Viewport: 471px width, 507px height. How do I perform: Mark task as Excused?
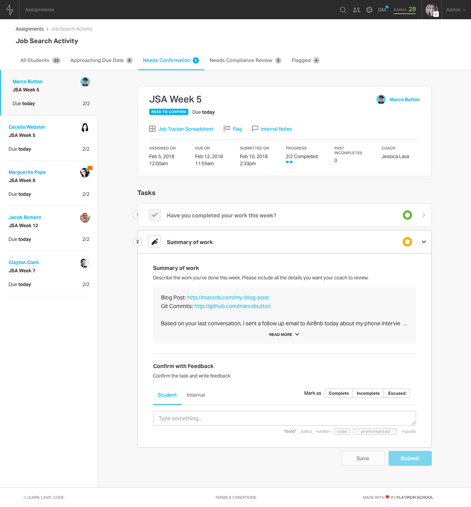(x=397, y=393)
